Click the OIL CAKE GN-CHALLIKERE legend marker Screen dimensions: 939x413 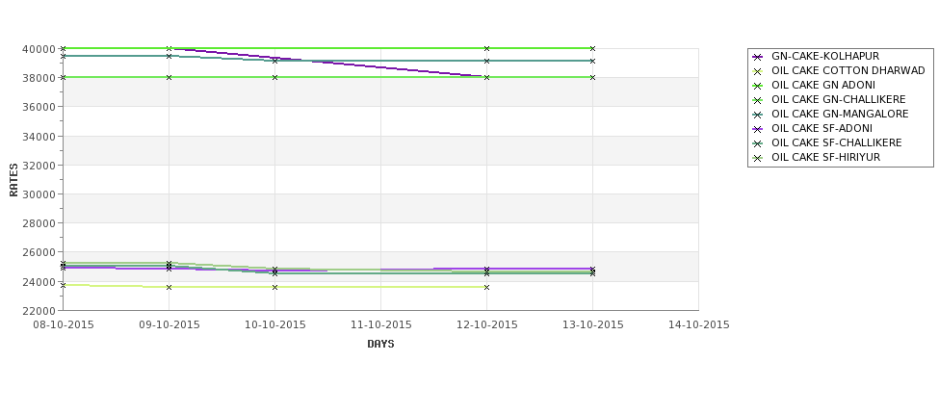pos(758,100)
